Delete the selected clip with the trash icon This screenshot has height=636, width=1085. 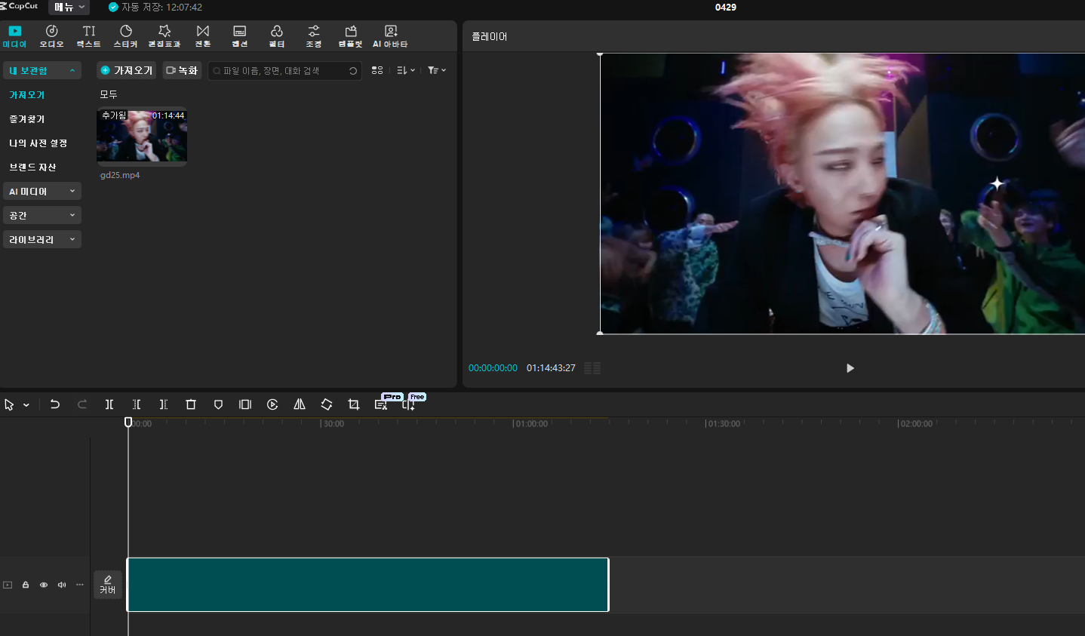tap(191, 404)
